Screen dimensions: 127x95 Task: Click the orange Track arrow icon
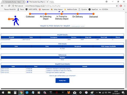click(x=11, y=19)
